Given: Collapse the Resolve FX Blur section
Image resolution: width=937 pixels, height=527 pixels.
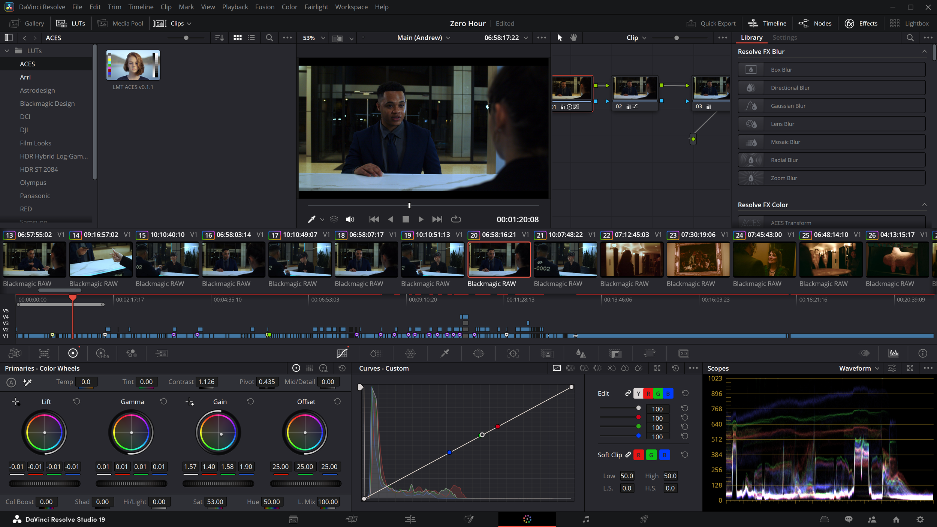Looking at the screenshot, I should coord(924,52).
